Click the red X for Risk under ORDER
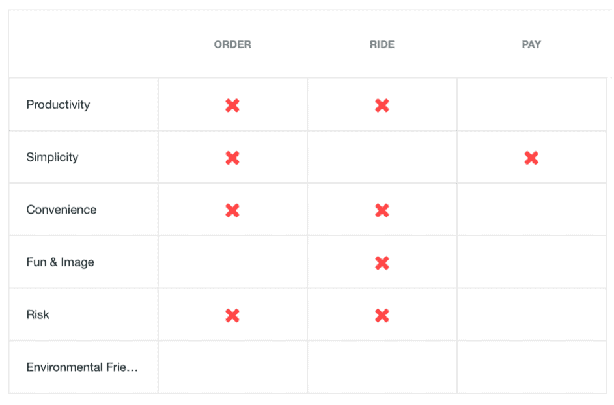 232,315
